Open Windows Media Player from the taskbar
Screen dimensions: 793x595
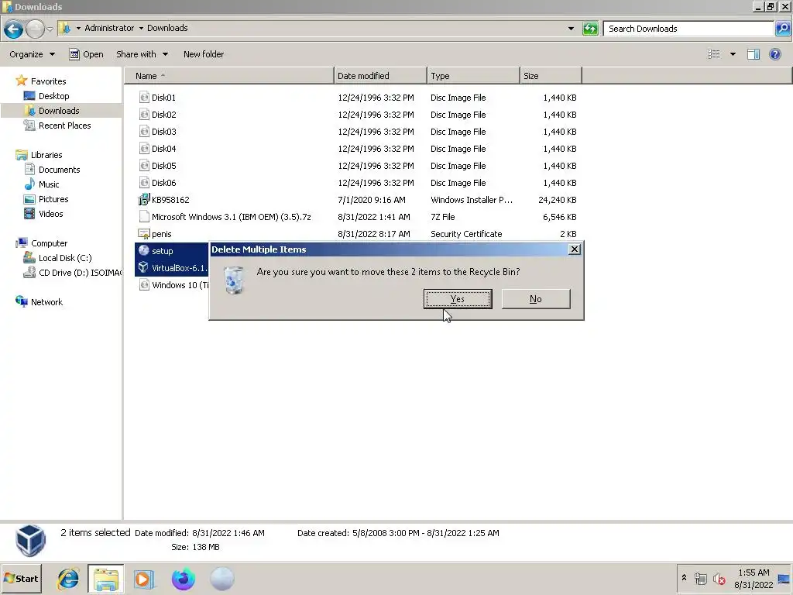pos(143,579)
